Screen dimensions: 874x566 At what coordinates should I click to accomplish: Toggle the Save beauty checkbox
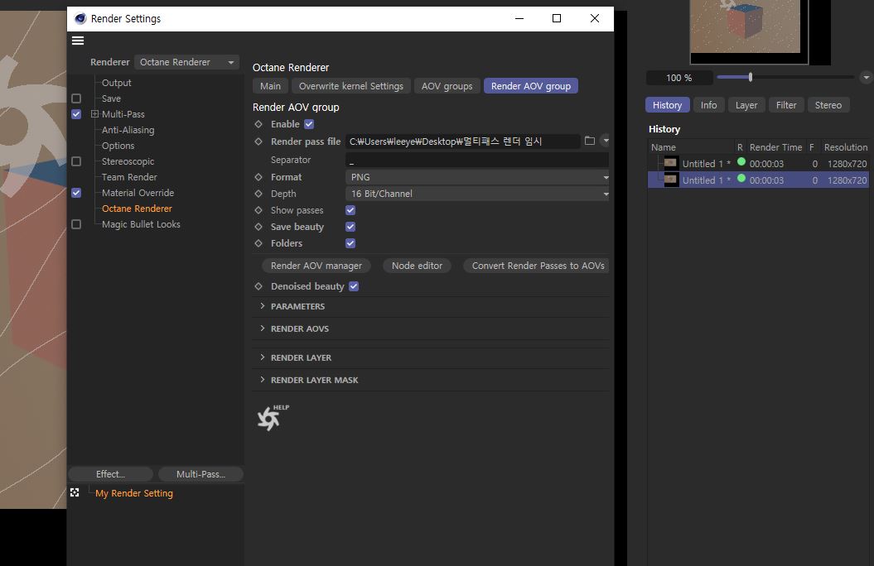350,227
